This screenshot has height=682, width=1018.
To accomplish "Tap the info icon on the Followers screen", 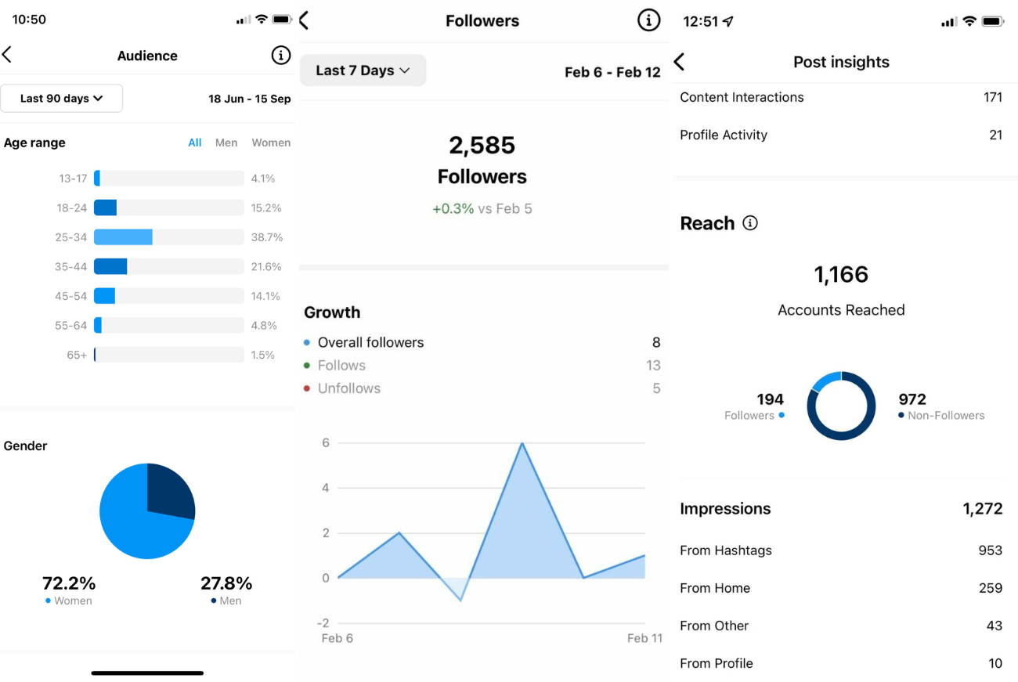I will (x=648, y=20).
